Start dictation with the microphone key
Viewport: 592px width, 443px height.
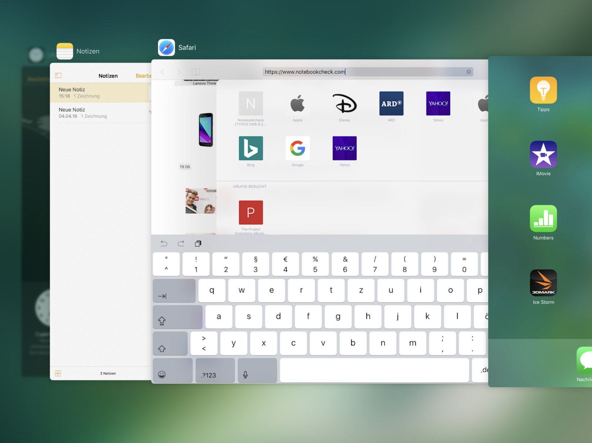tap(257, 370)
